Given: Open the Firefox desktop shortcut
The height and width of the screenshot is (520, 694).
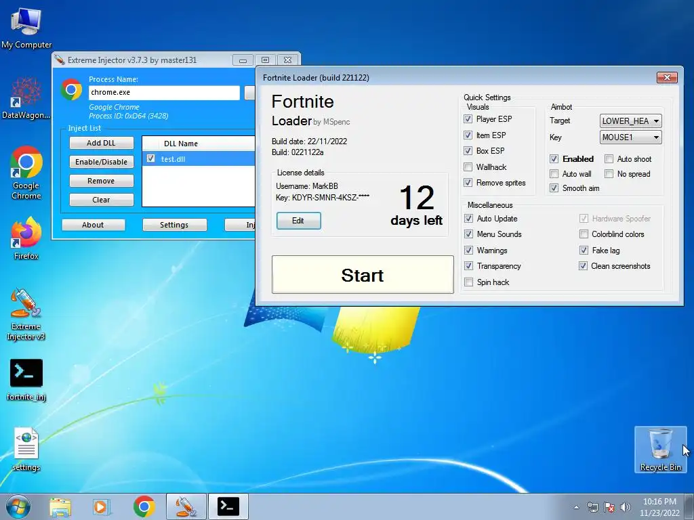Looking at the screenshot, I should (26, 238).
